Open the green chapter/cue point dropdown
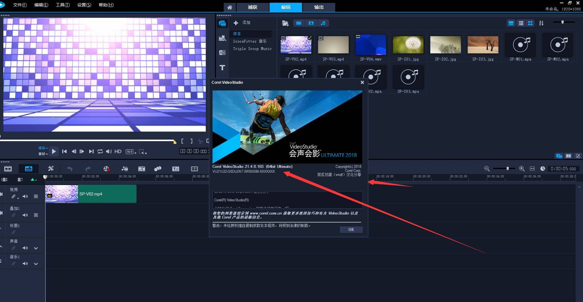The image size is (583, 302). (34, 180)
